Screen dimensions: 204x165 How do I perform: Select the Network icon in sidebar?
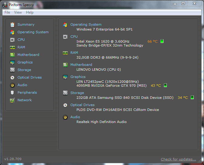point(12,100)
